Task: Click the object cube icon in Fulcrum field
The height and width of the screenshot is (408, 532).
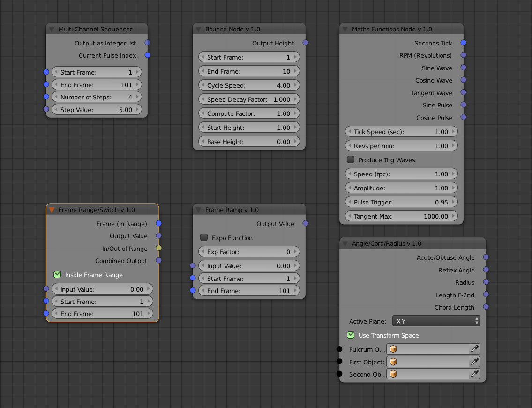Action: pyautogui.click(x=393, y=349)
